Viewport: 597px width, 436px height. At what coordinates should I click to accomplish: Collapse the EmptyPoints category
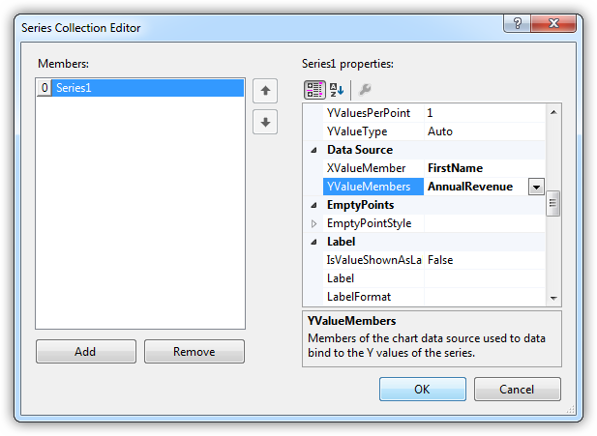pos(313,205)
